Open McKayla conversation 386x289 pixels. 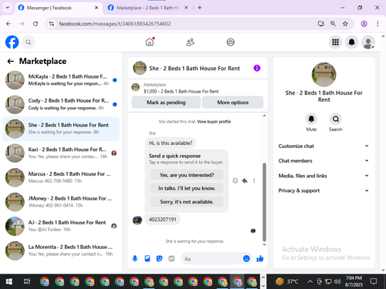click(x=61, y=80)
